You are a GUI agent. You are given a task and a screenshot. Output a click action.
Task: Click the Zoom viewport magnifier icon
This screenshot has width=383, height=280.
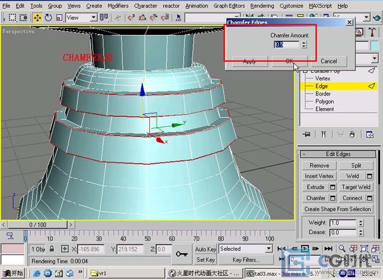(x=342, y=249)
